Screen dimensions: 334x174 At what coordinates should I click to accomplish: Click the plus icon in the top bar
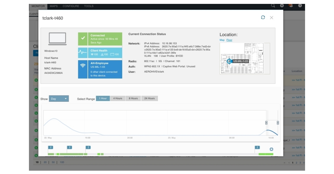click(282, 6)
